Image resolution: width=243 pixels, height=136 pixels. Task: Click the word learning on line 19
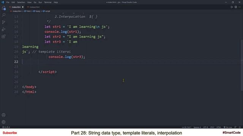coord(30,47)
